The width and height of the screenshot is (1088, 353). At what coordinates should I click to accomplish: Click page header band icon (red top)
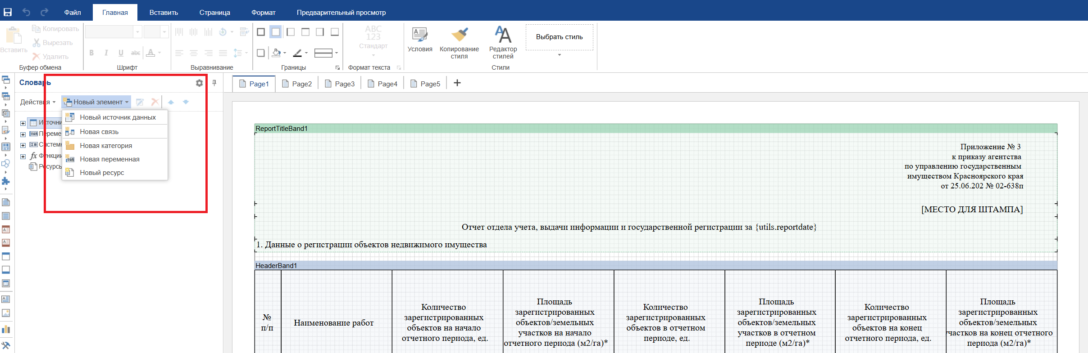tap(6, 229)
